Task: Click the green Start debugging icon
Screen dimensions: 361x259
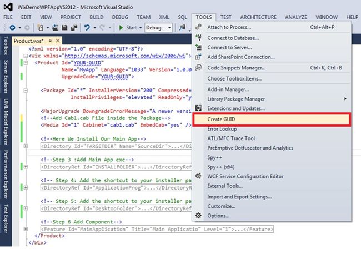Action: click(x=121, y=28)
